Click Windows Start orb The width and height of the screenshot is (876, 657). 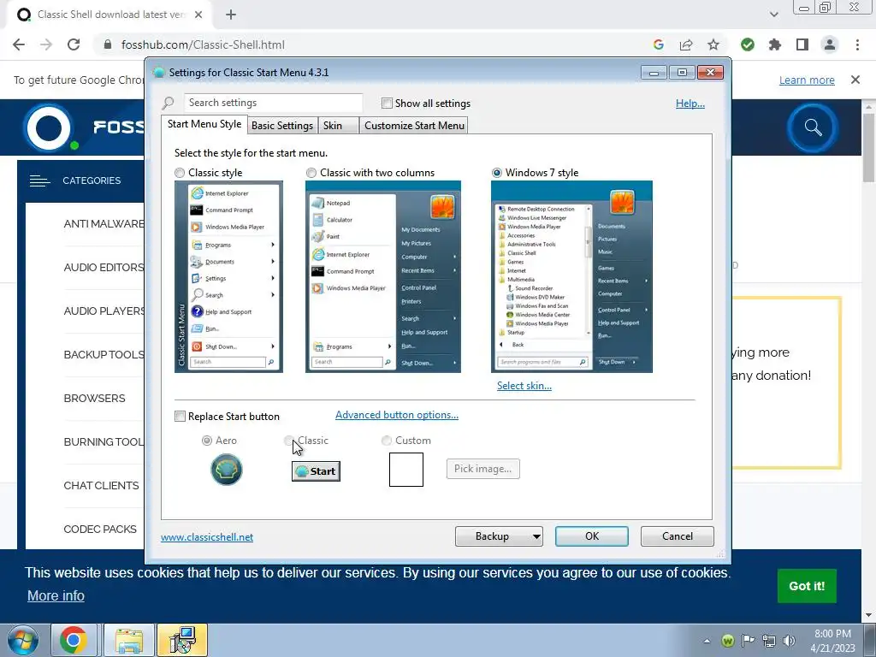(22, 640)
